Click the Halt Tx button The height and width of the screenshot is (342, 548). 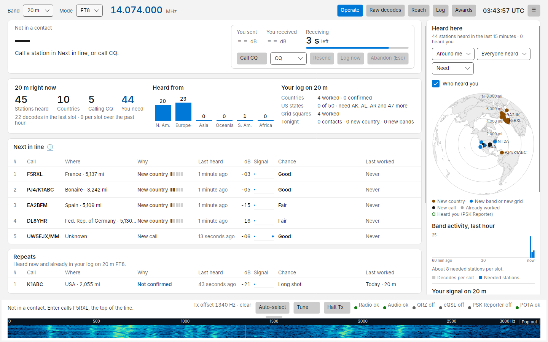pos(337,307)
